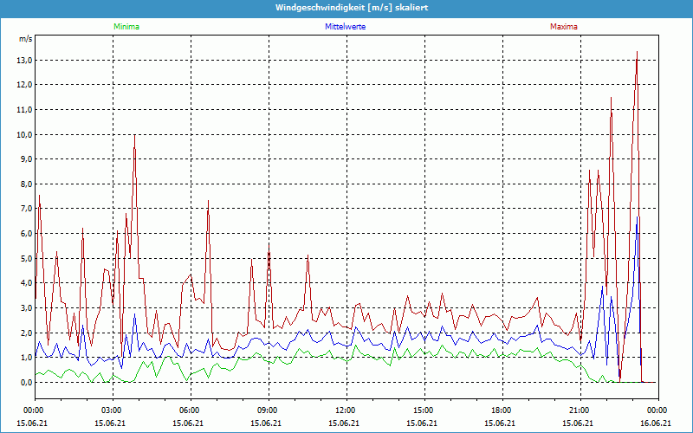Click the 'm/s' axis unit label
The width and height of the screenshot is (693, 433).
point(26,39)
